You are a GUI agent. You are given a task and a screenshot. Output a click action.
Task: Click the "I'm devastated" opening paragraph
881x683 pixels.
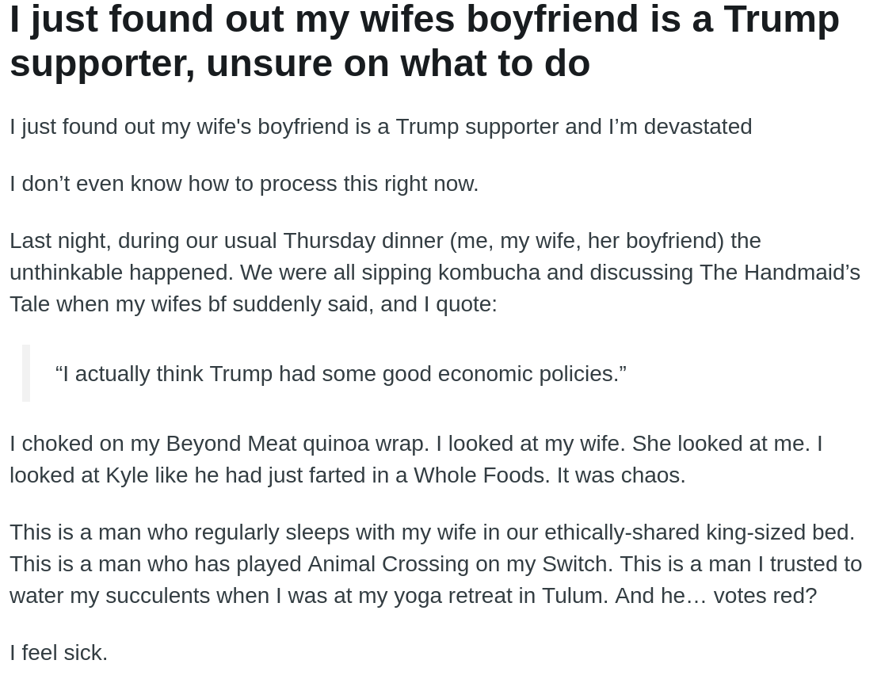point(380,127)
